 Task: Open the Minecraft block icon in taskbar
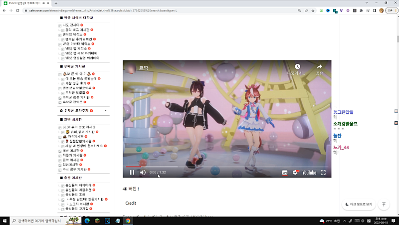[x=97, y=221]
